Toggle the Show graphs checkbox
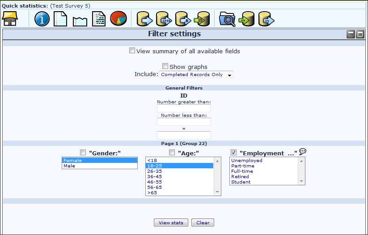368x235 pixels. tap(165, 66)
